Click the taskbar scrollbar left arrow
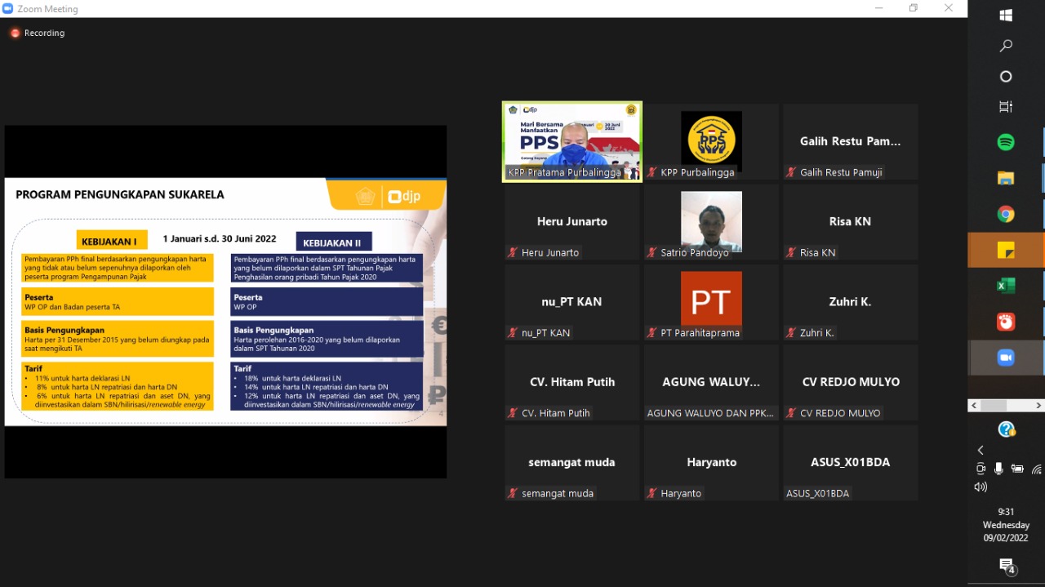 click(974, 406)
